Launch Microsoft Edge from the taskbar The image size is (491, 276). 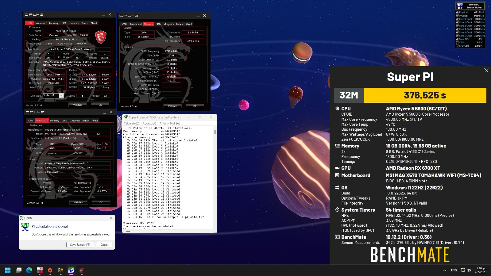coord(29,270)
